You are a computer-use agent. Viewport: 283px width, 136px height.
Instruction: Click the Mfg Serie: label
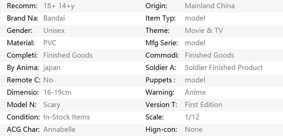(161, 43)
